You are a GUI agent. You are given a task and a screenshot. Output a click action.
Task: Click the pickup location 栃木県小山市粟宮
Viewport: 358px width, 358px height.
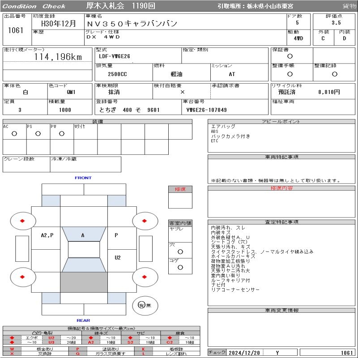(x=270, y=6)
